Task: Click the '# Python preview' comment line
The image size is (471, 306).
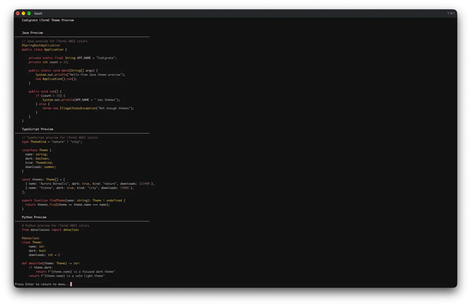Action: (x=55, y=225)
